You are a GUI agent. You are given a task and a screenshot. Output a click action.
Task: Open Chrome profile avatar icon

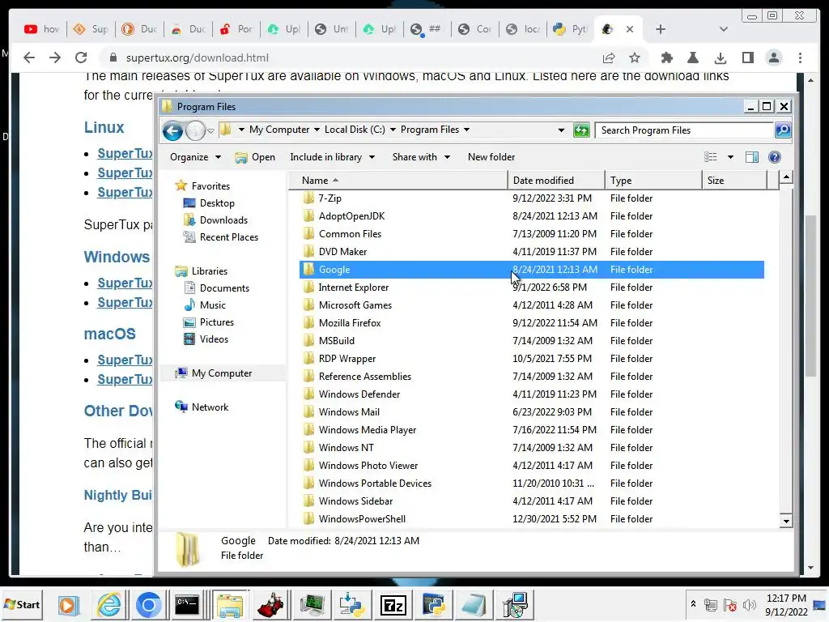coord(774,58)
